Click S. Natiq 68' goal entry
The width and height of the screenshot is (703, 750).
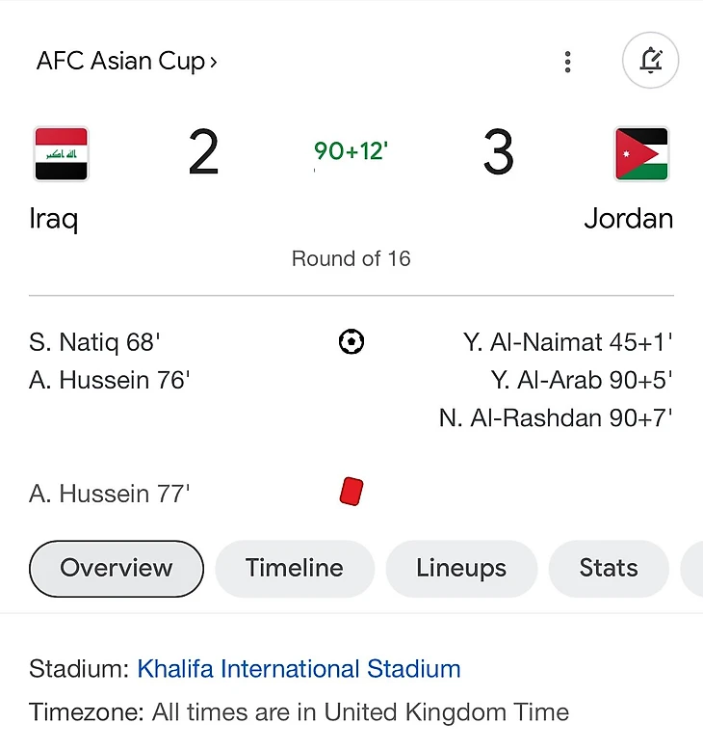point(93,342)
